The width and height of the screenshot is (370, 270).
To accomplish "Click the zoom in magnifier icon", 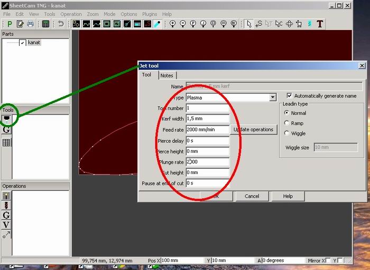I will click(173, 24).
